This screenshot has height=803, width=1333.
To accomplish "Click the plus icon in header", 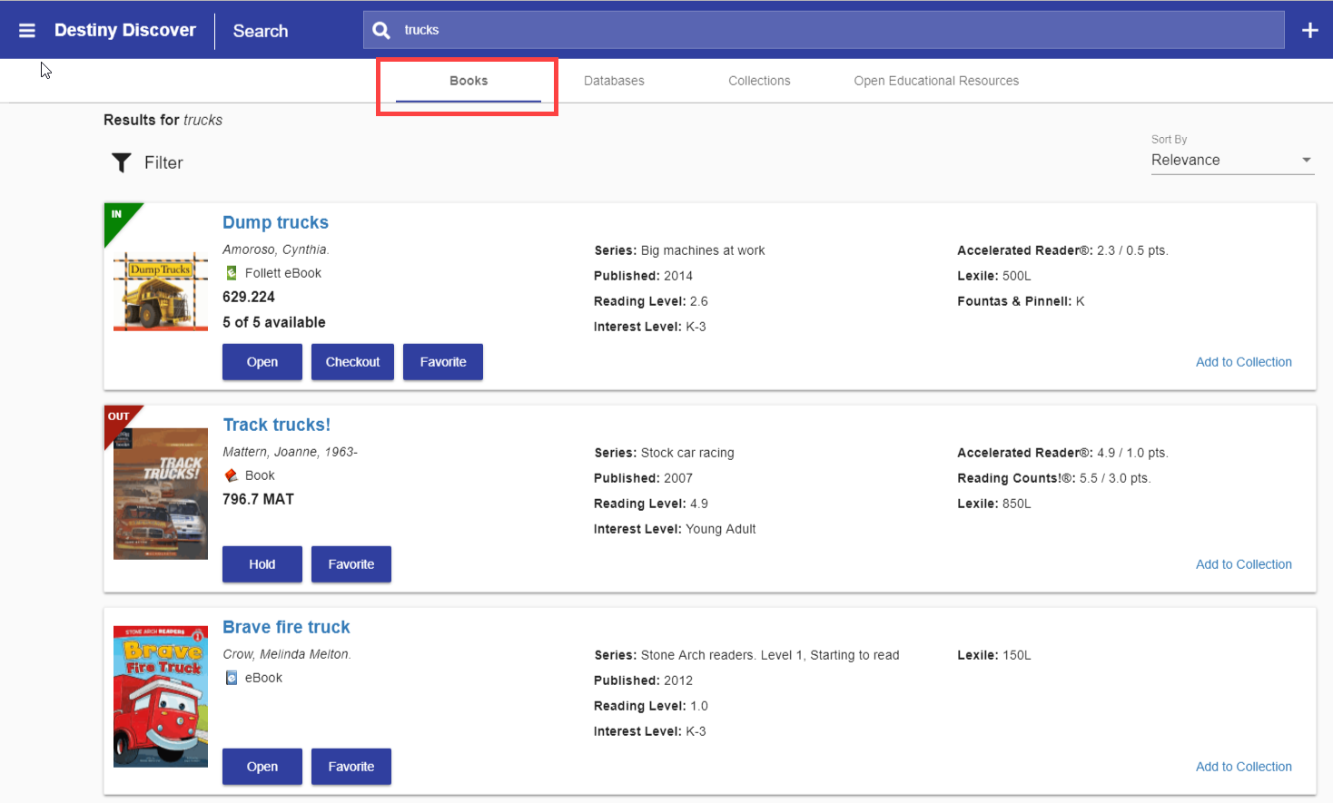I will pyautogui.click(x=1309, y=31).
